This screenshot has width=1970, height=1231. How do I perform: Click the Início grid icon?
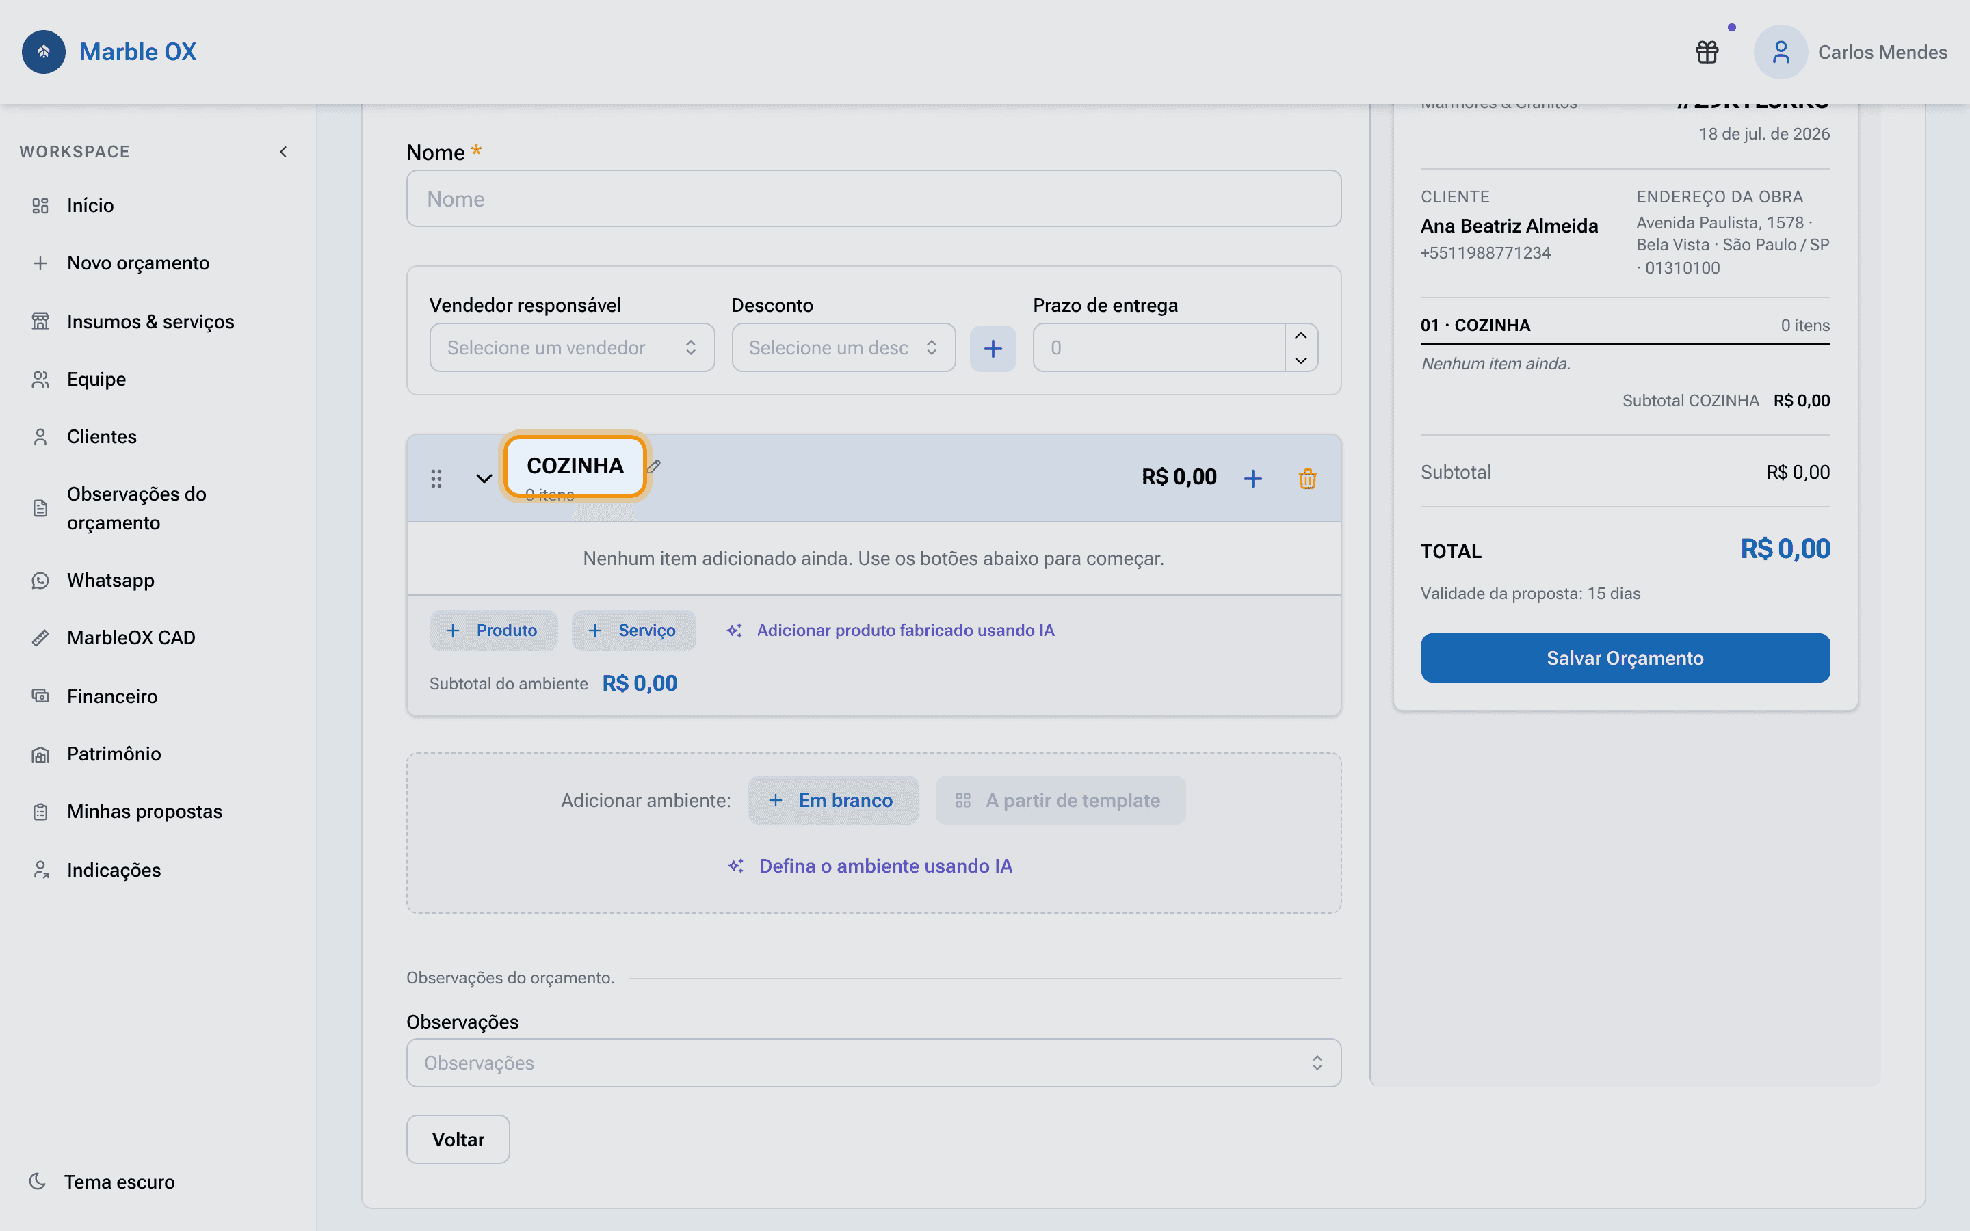coord(40,205)
